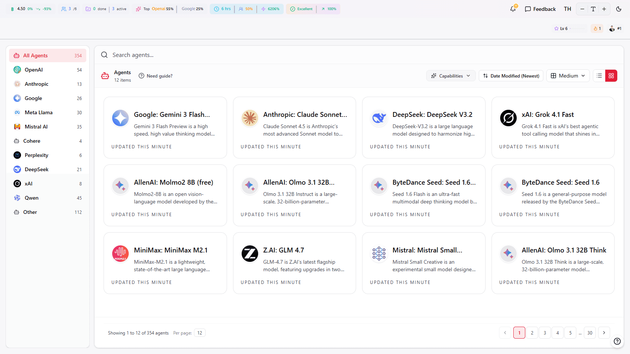Open the Mistral Small Creative card

click(x=424, y=263)
